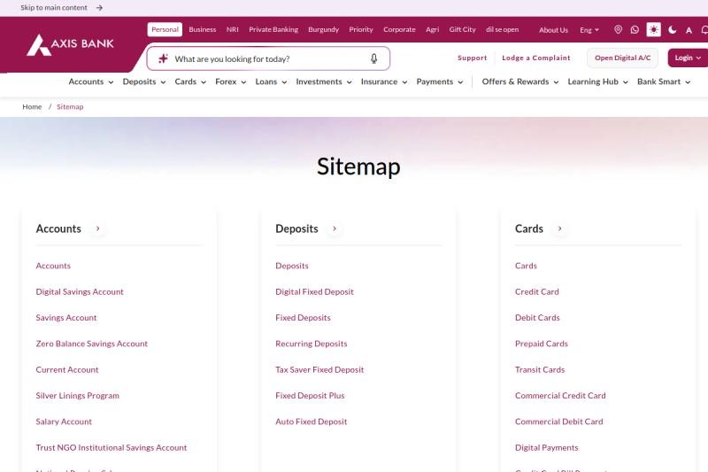Open the WhatsApp chat icon
The width and height of the screenshot is (708, 472).
[x=635, y=30]
